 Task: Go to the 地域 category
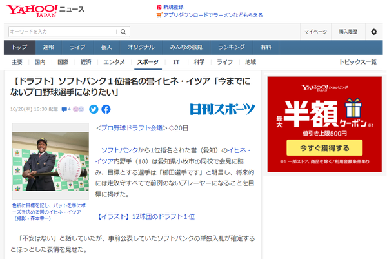250,62
